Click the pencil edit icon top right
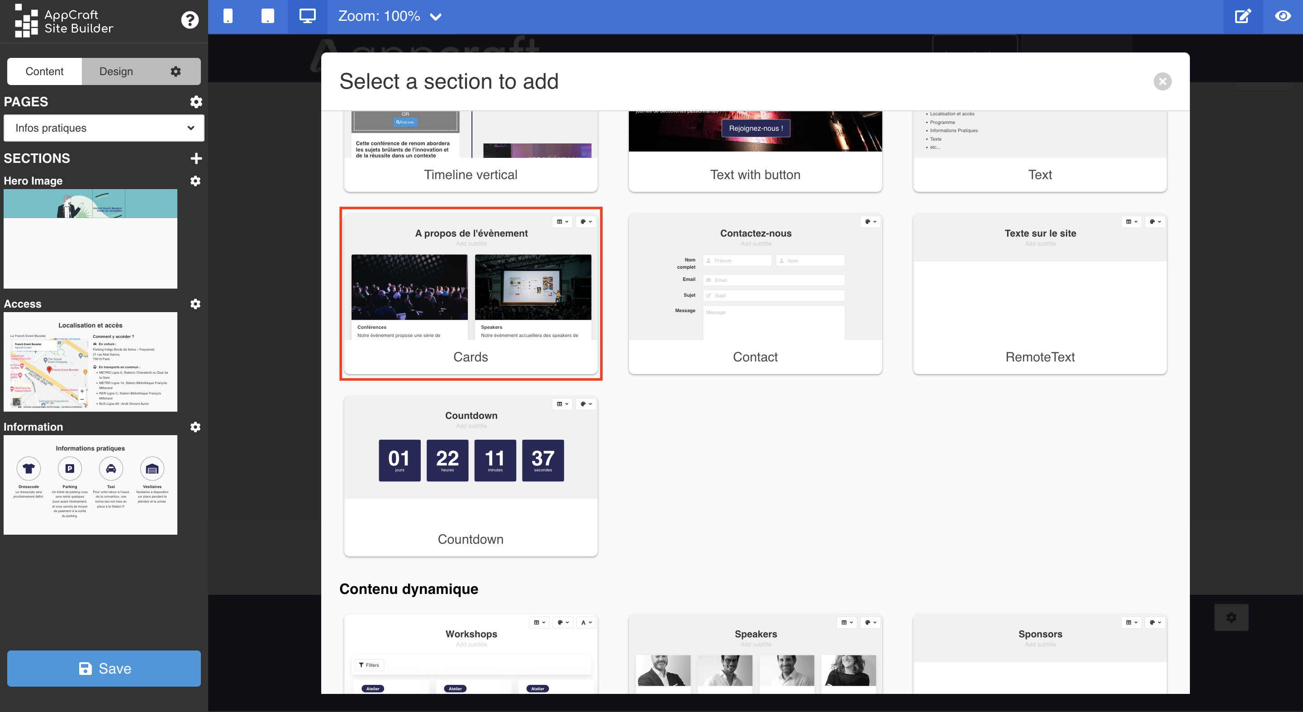 1242,16
